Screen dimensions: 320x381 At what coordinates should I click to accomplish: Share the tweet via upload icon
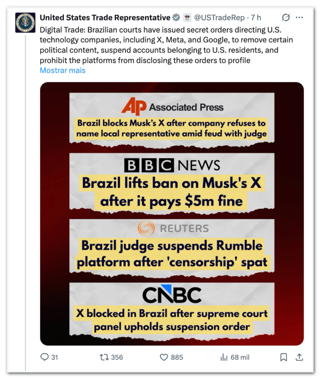300,357
